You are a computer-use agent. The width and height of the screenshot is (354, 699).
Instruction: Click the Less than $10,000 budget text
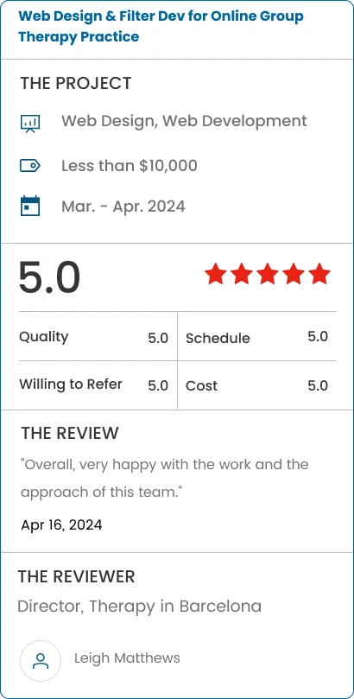pos(130,166)
